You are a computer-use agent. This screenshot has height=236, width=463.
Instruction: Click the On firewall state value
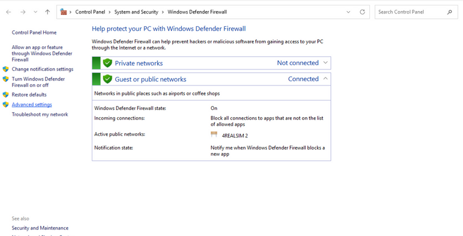click(x=214, y=108)
